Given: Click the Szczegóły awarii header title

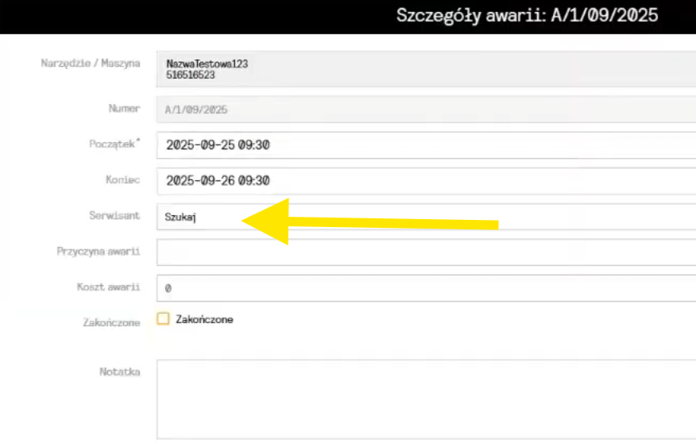Looking at the screenshot, I should pyautogui.click(x=527, y=16).
